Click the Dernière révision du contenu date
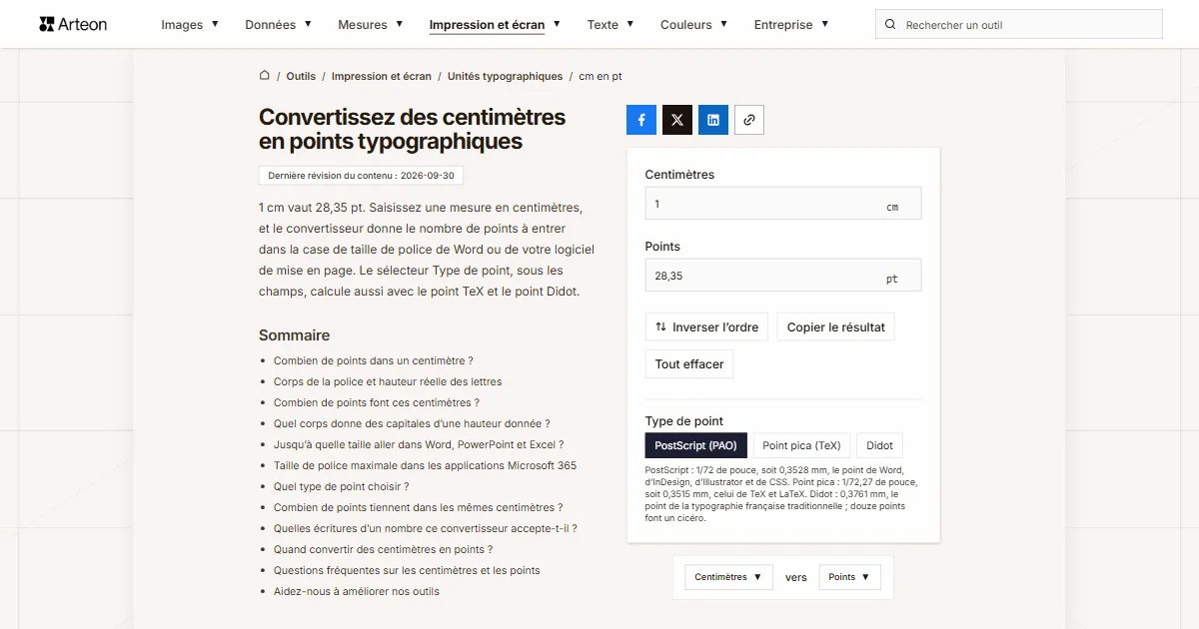Viewport: 1199px width, 629px height. click(x=361, y=176)
